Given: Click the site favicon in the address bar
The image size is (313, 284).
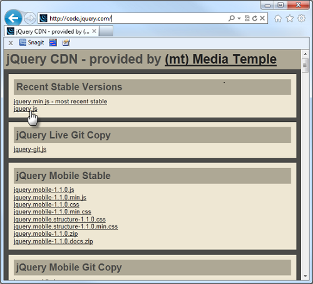Looking at the screenshot, I should (43, 18).
